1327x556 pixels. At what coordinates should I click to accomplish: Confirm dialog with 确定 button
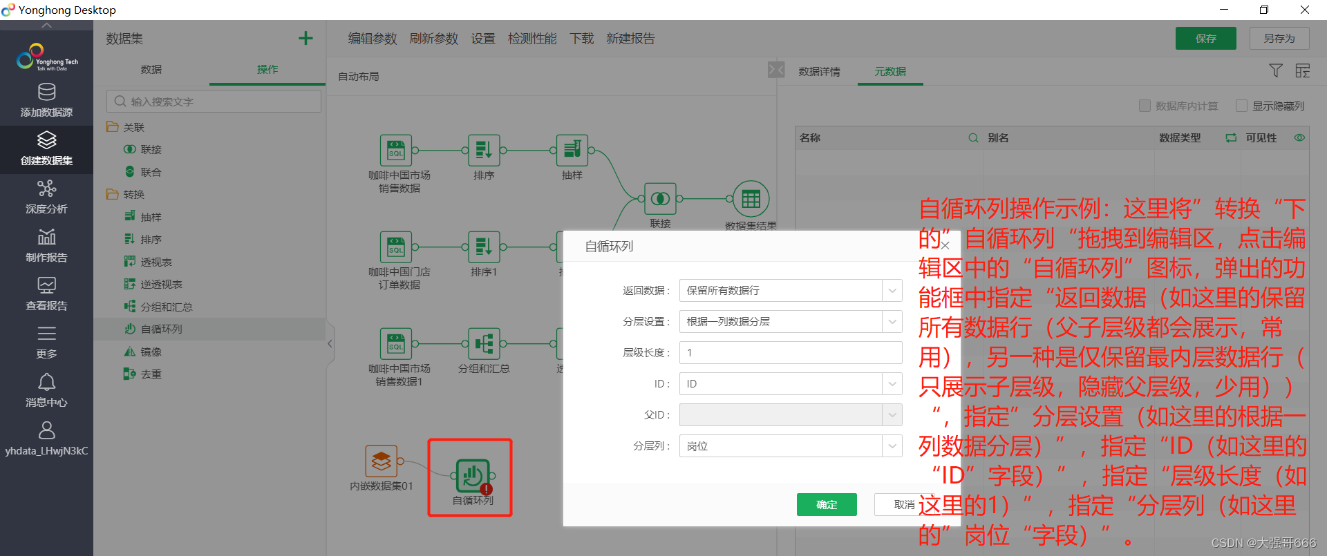point(827,504)
